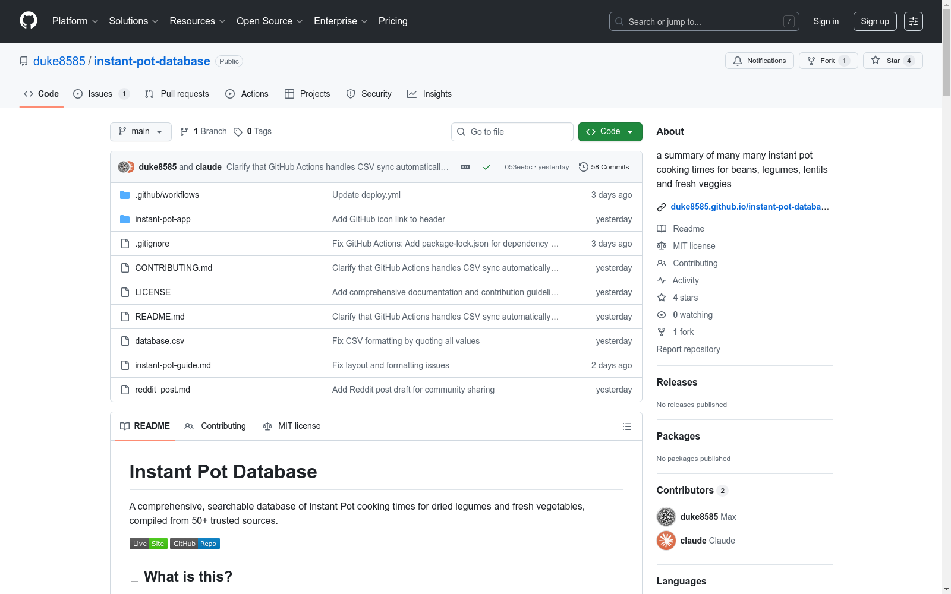View the 58 Commits history
The width and height of the screenshot is (951, 594).
click(604, 167)
